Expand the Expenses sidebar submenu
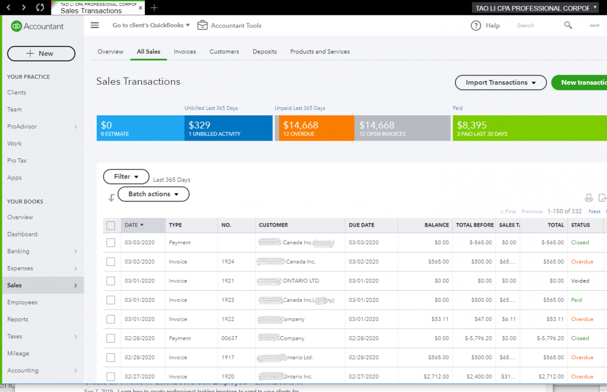607x392 pixels. pos(75,268)
